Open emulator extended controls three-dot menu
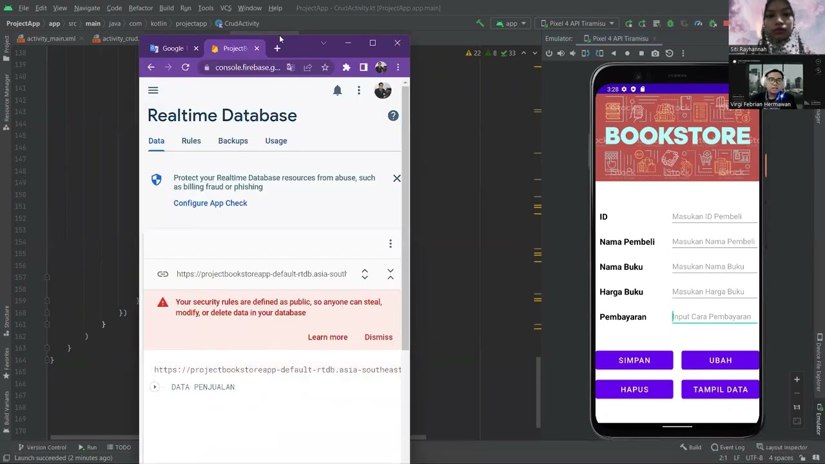The height and width of the screenshot is (464, 825). coord(683,53)
